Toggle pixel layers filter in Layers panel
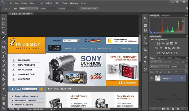This screenshot has width=189, height=111. point(165,62)
